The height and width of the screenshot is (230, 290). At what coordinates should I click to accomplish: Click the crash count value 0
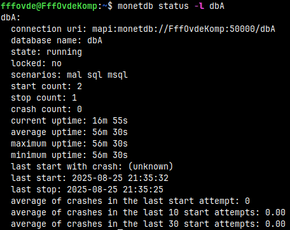click(79, 109)
